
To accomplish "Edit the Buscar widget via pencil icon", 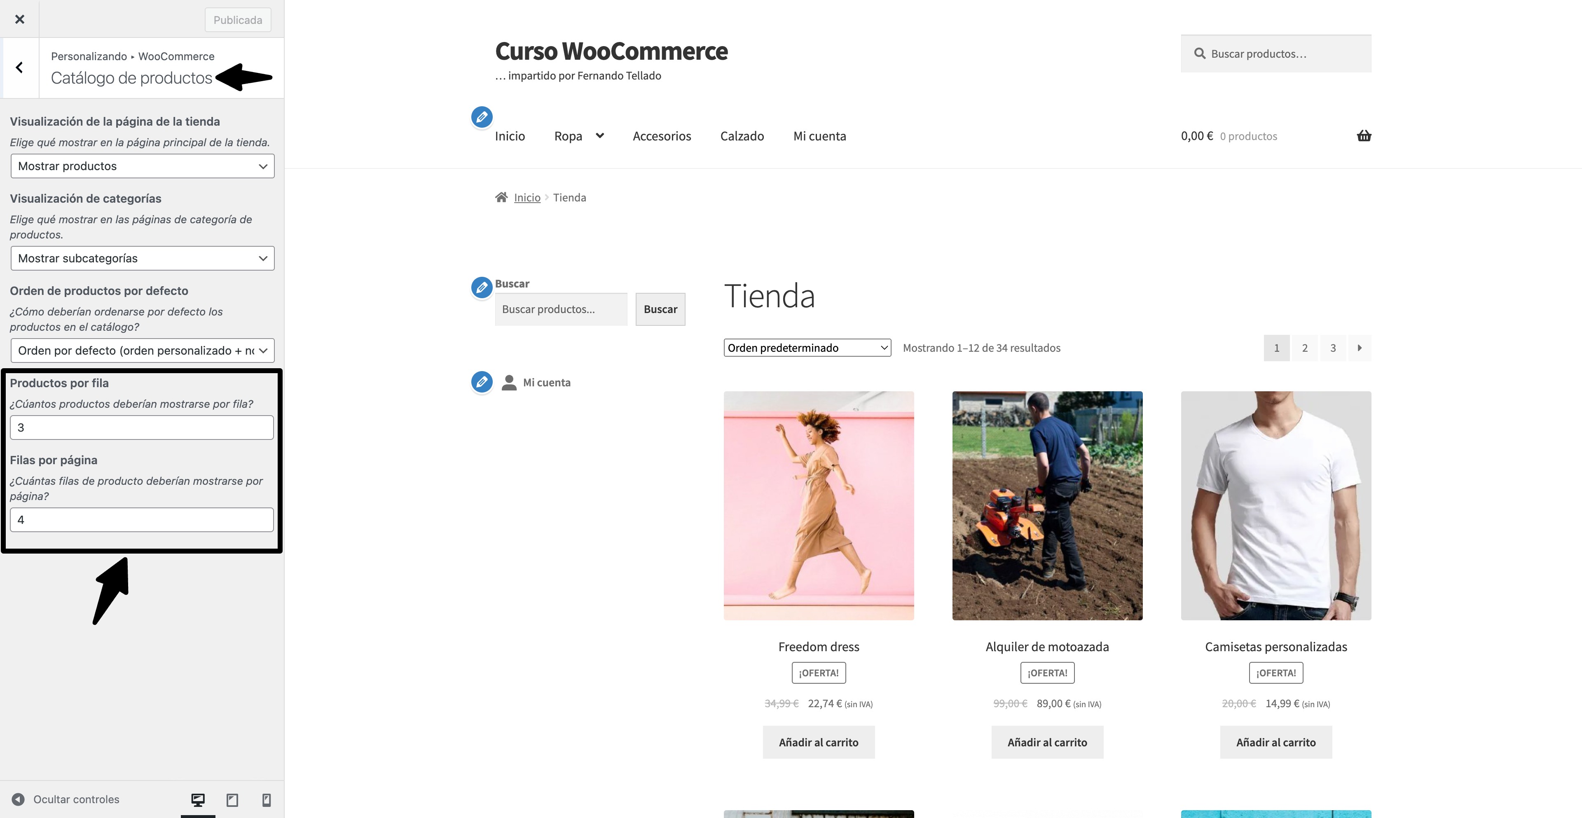I will pyautogui.click(x=482, y=287).
